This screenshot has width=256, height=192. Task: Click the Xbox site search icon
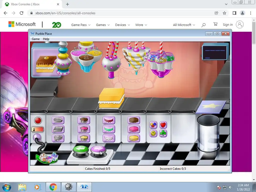203,25
